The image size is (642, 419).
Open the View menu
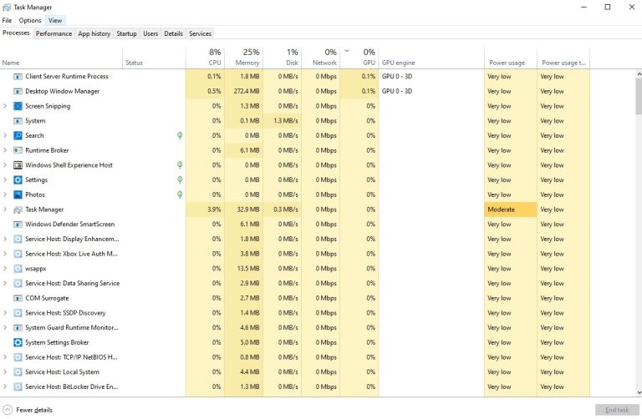coord(55,20)
